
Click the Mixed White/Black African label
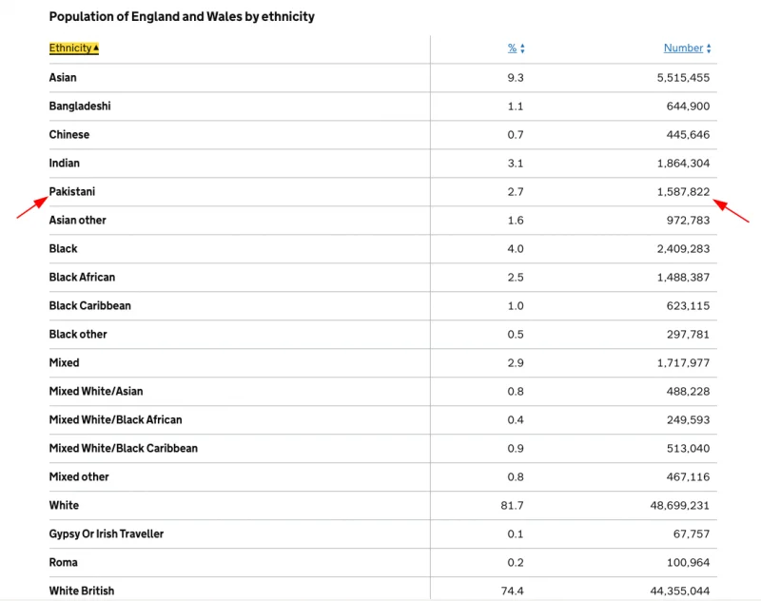(x=115, y=420)
